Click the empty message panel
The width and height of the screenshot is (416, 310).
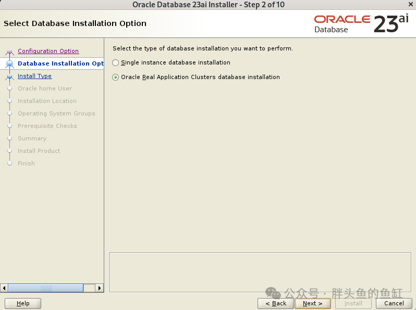pyautogui.click(x=260, y=273)
